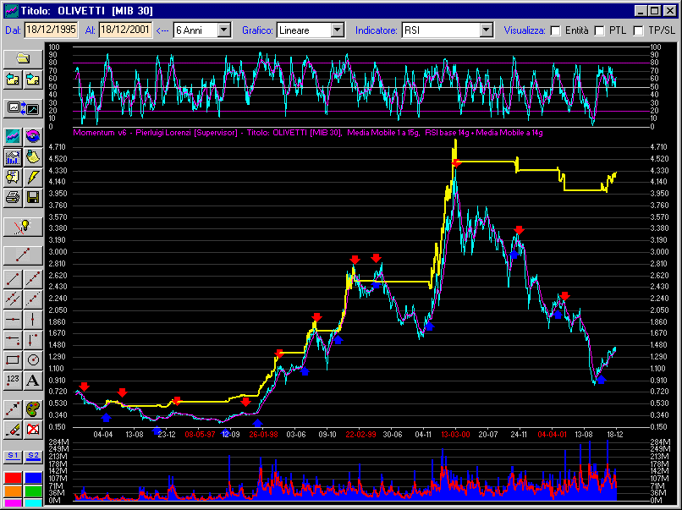This screenshot has height=510, width=682.
Task: Click the Dal start date field
Action: coord(52,30)
